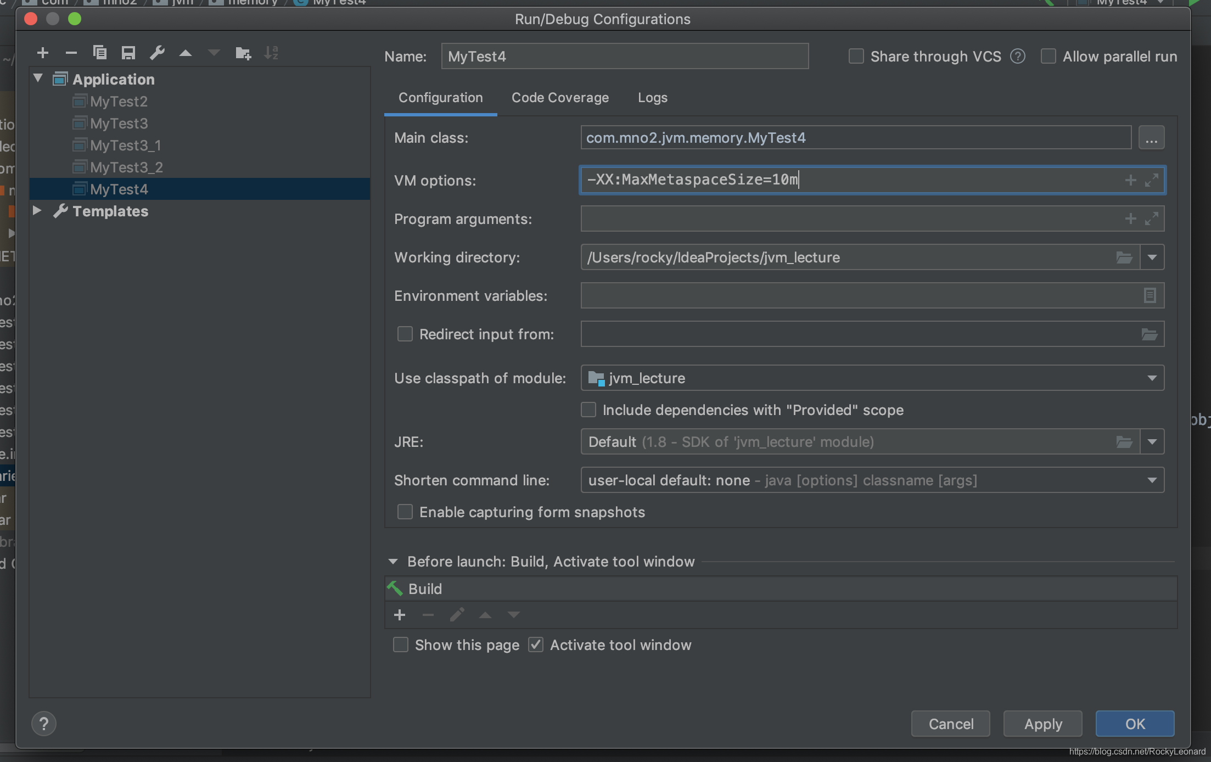Select the MyTest3_2 configuration
Image resolution: width=1211 pixels, height=762 pixels.
click(x=125, y=167)
